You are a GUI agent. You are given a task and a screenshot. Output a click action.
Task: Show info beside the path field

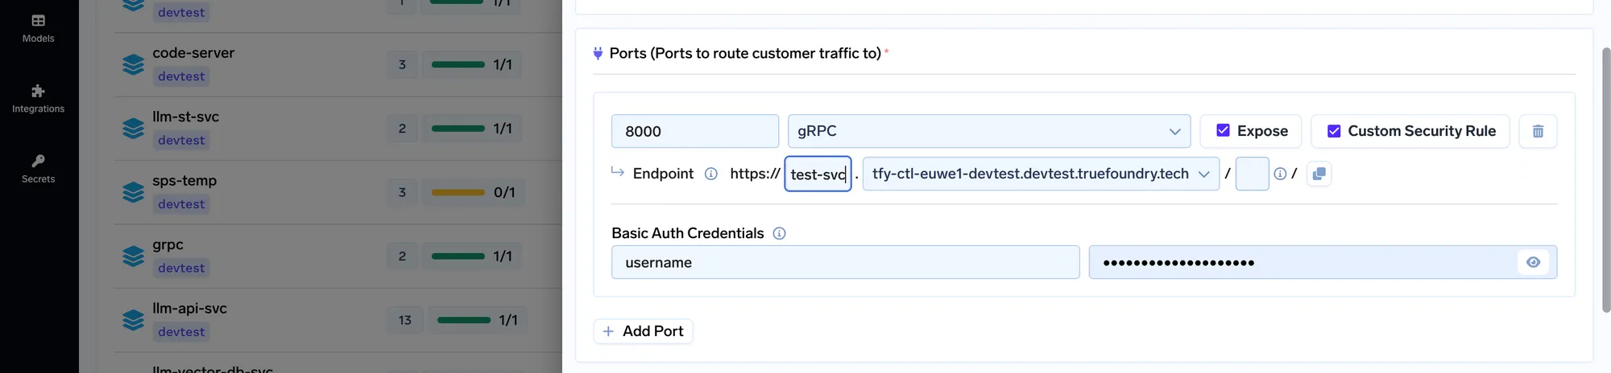(1280, 174)
